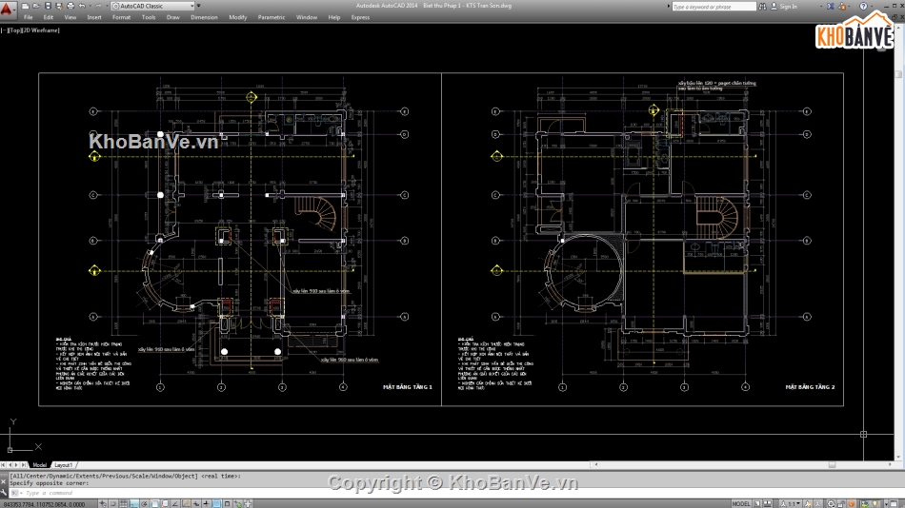This screenshot has width=905, height=508.
Task: Toggle Polar Tracking in status bar
Action: pyautogui.click(x=144, y=503)
